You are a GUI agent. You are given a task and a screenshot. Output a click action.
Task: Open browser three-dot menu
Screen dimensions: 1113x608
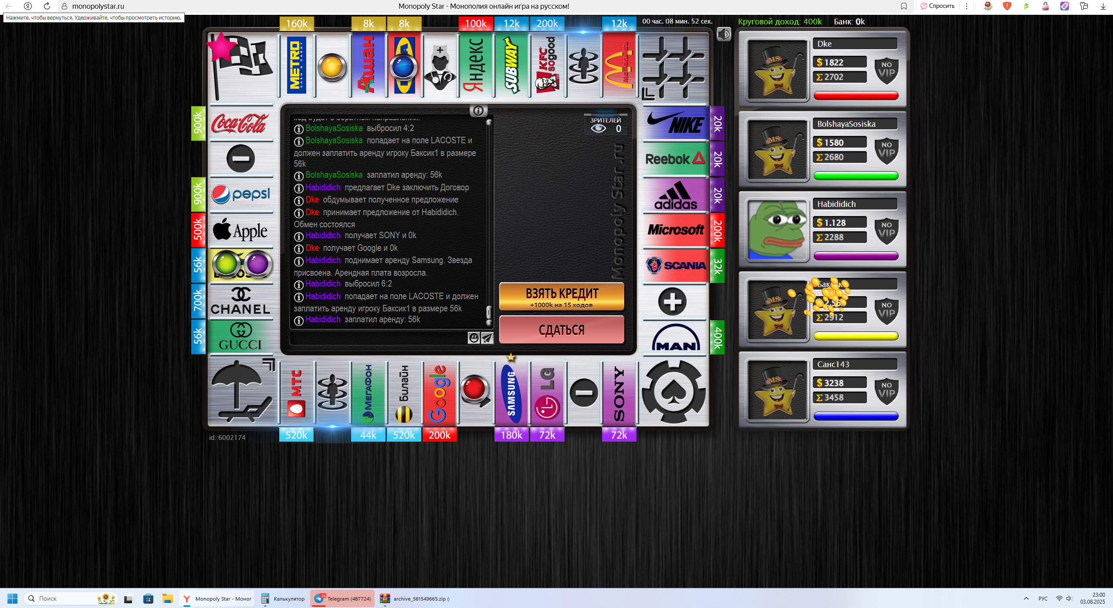967,6
